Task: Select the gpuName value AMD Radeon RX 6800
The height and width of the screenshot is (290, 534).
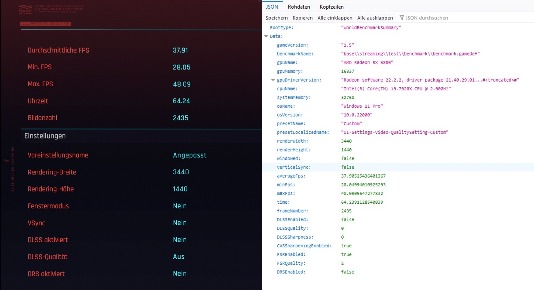Action: [367, 63]
